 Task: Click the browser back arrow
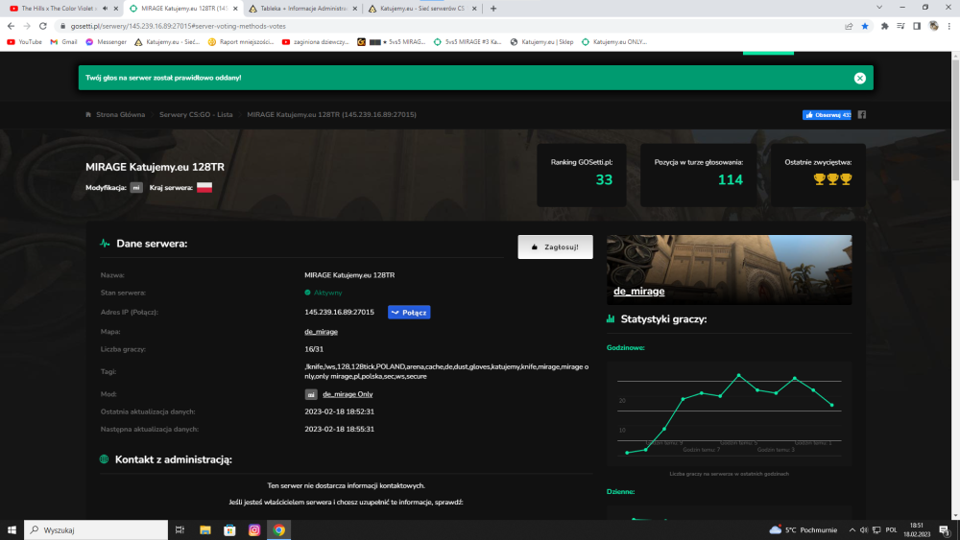coord(11,26)
